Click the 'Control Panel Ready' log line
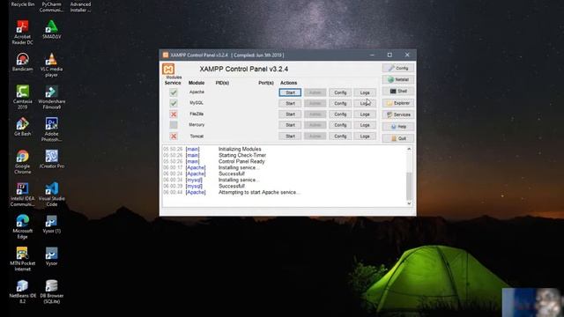The width and height of the screenshot is (564, 317). tap(213, 161)
